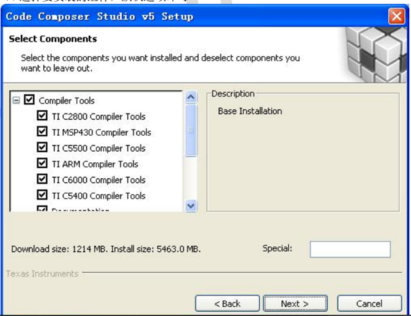
Task: Click the Base Installation description text
Action: [250, 111]
